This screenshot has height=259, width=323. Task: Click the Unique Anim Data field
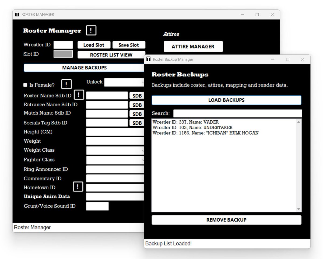point(115,197)
